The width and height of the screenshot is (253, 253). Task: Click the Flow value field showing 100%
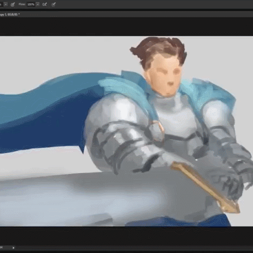31,4
